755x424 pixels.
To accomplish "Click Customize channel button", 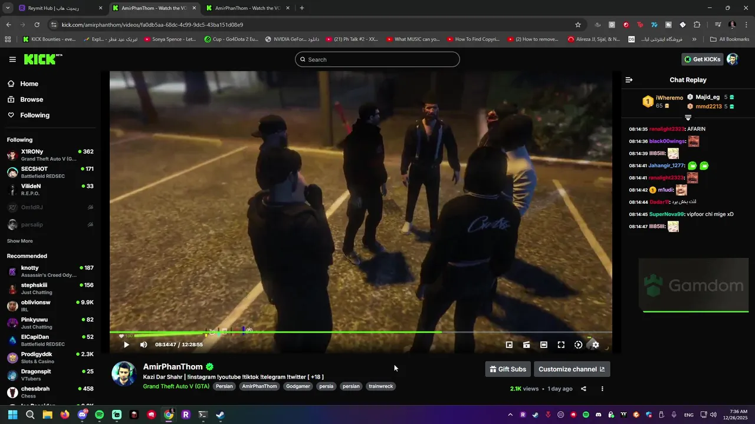I will coord(572,369).
